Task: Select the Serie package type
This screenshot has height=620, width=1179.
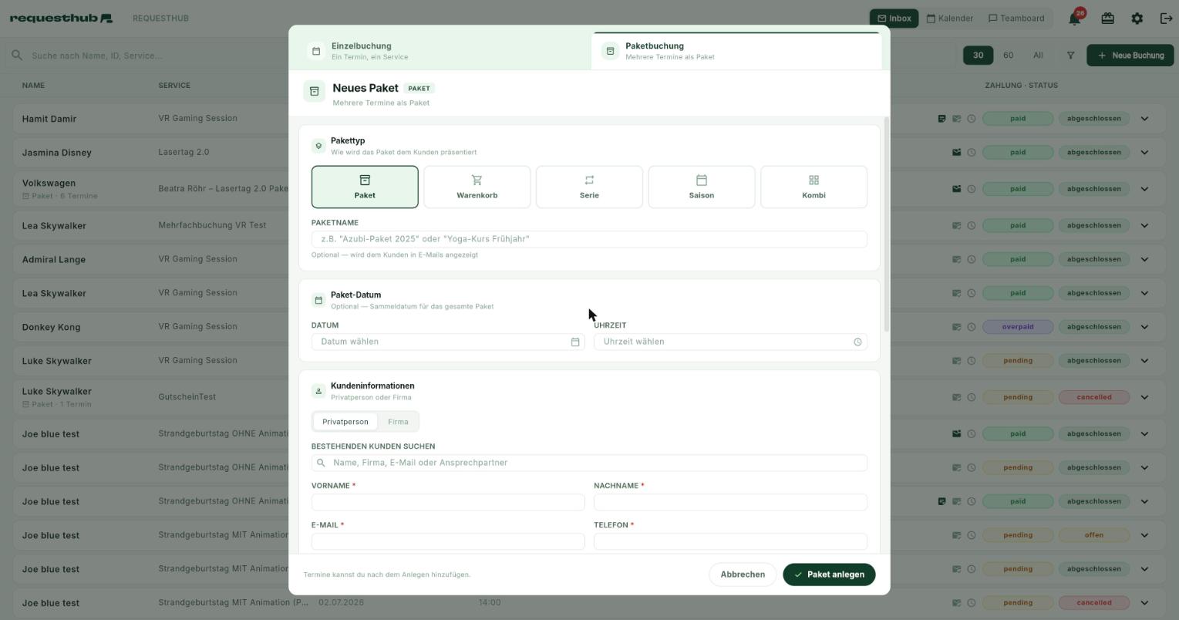Action: coord(589,187)
